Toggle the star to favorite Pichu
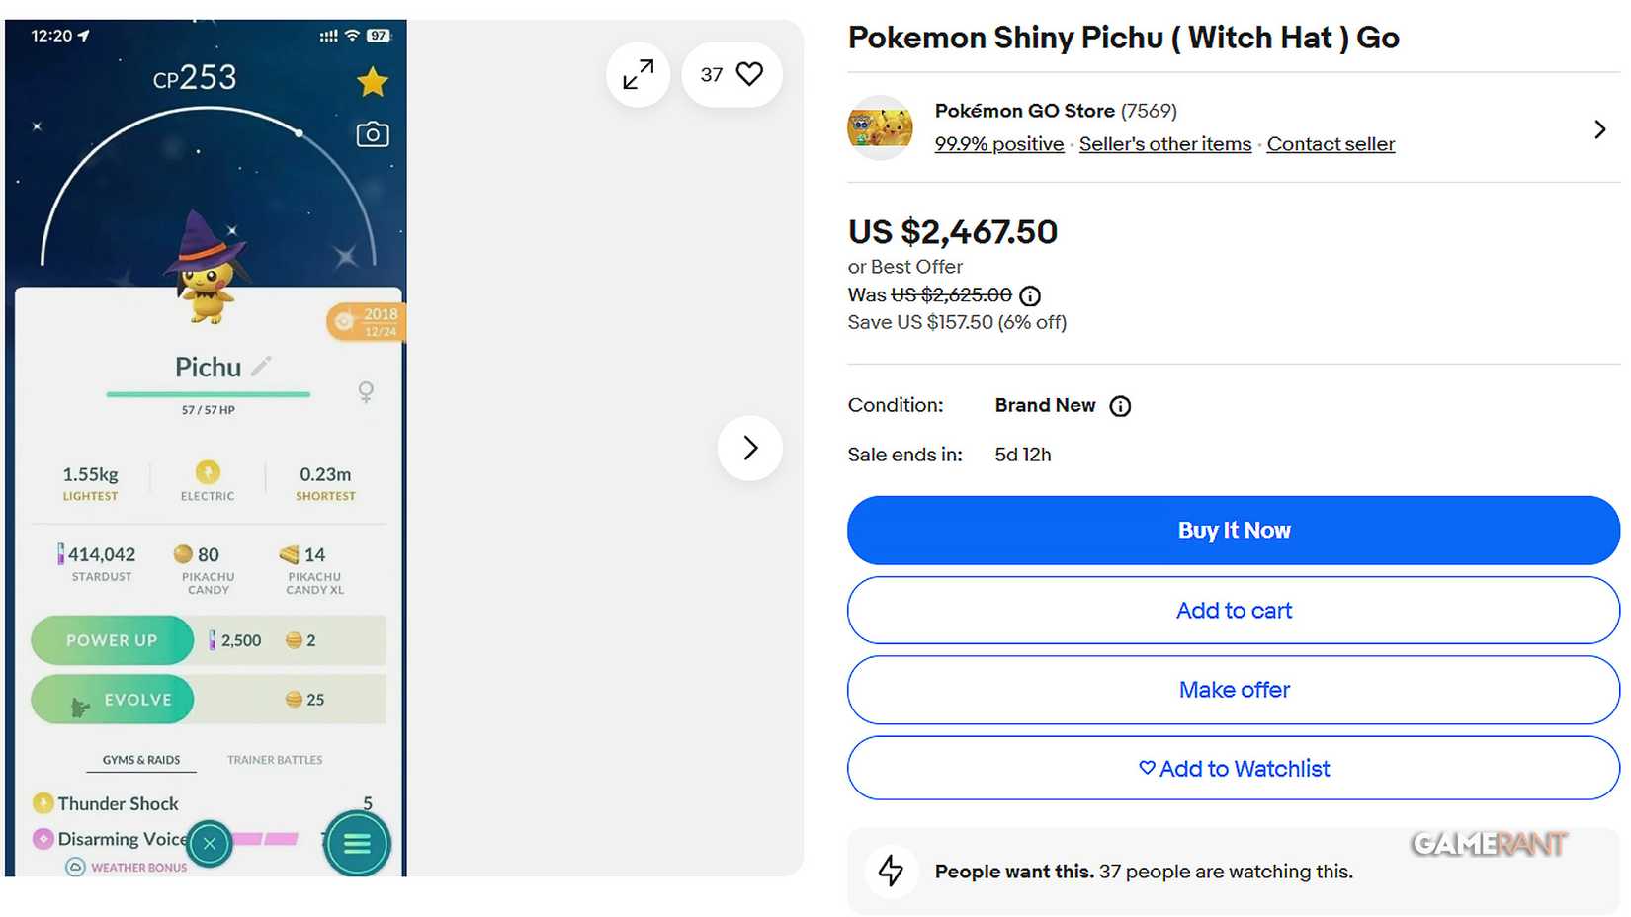 click(x=373, y=82)
